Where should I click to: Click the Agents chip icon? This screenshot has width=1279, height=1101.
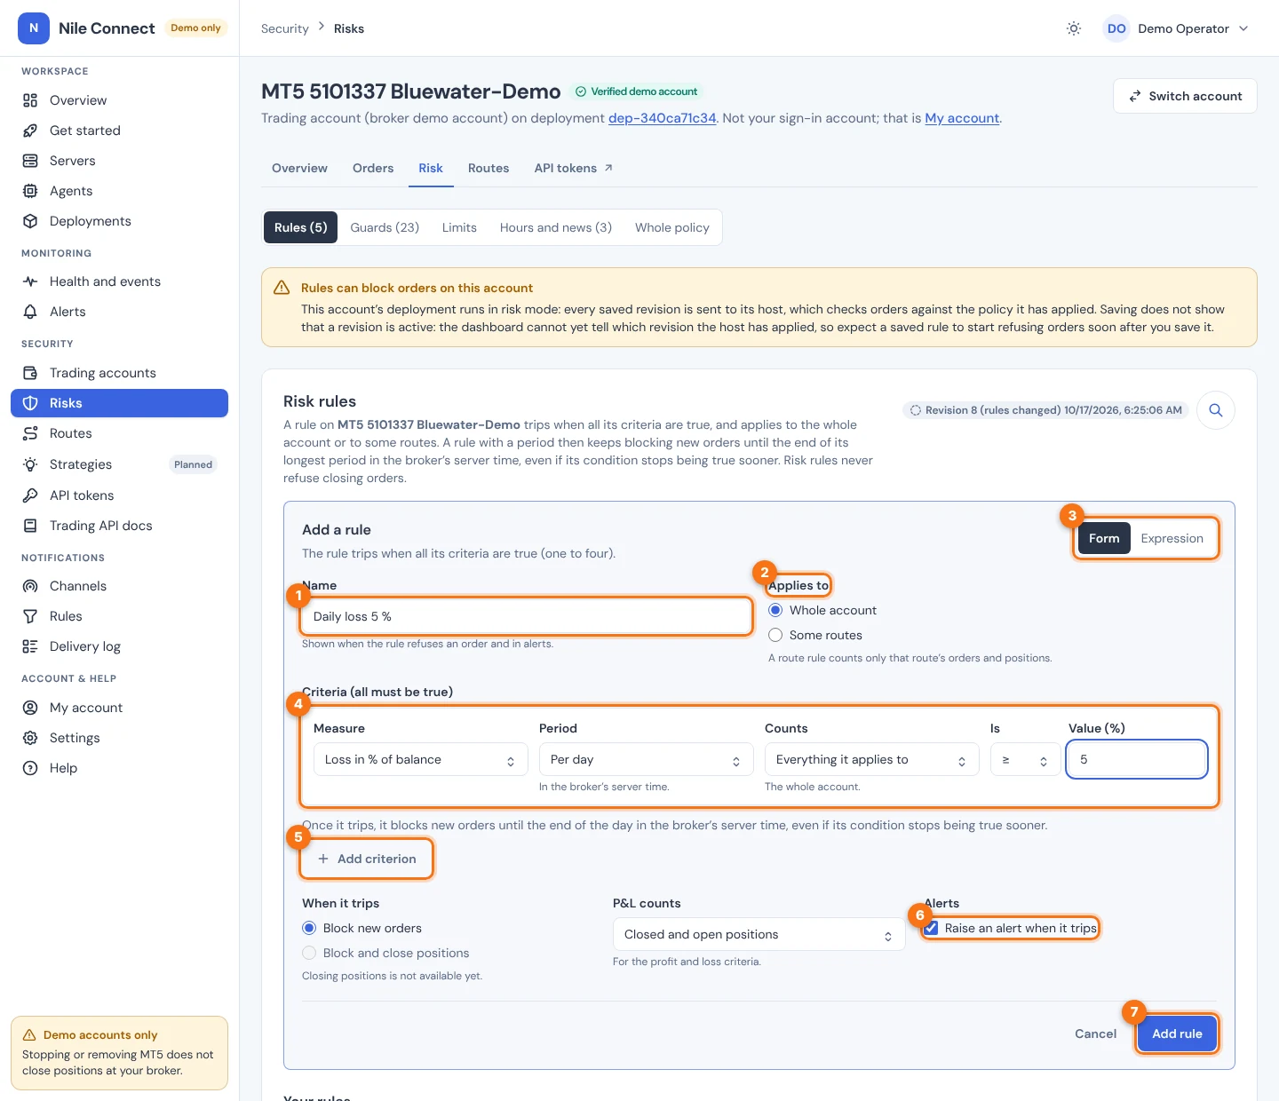point(30,191)
